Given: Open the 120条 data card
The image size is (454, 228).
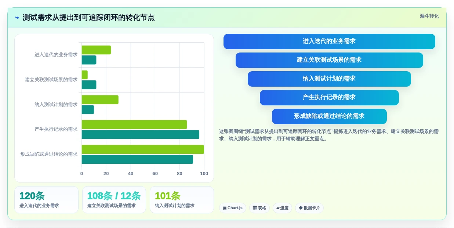Looking at the screenshot, I should pos(46,200).
